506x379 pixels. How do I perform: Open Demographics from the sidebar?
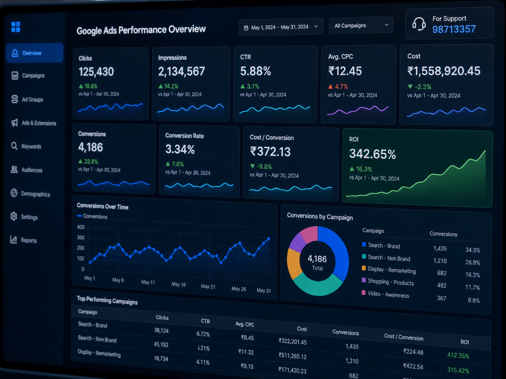point(36,194)
